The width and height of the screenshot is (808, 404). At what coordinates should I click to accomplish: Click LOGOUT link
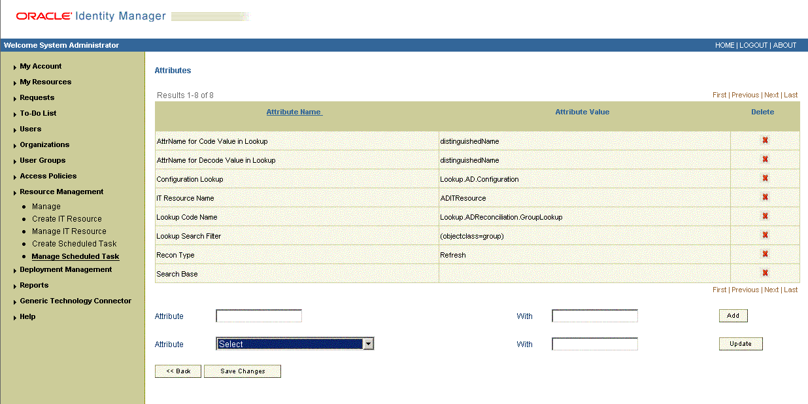(753, 45)
